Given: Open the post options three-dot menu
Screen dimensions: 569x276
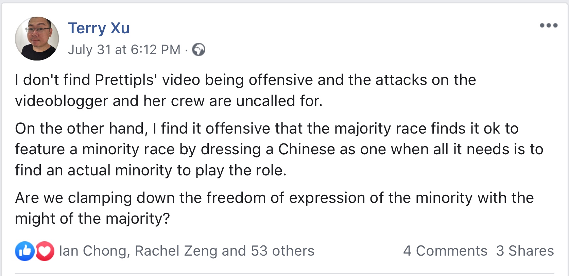Looking at the screenshot, I should point(549,25).
